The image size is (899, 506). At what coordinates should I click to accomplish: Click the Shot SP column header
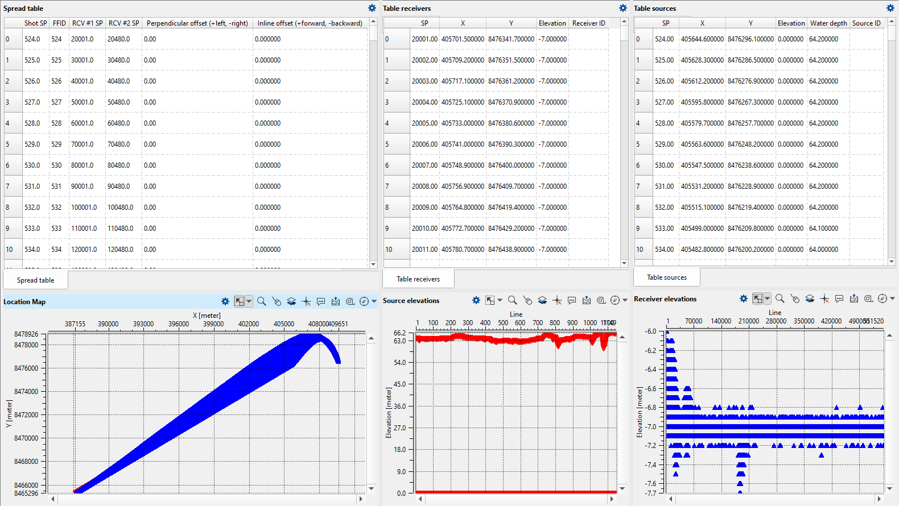tap(35, 23)
